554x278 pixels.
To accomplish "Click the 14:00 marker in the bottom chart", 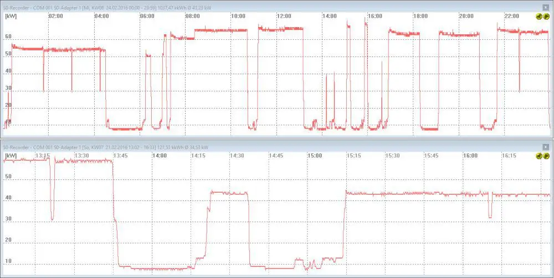I will (160, 156).
